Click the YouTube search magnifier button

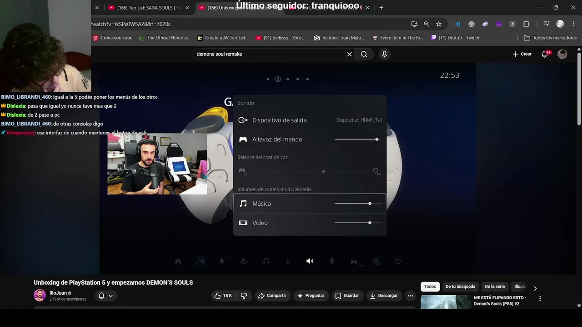click(364, 54)
